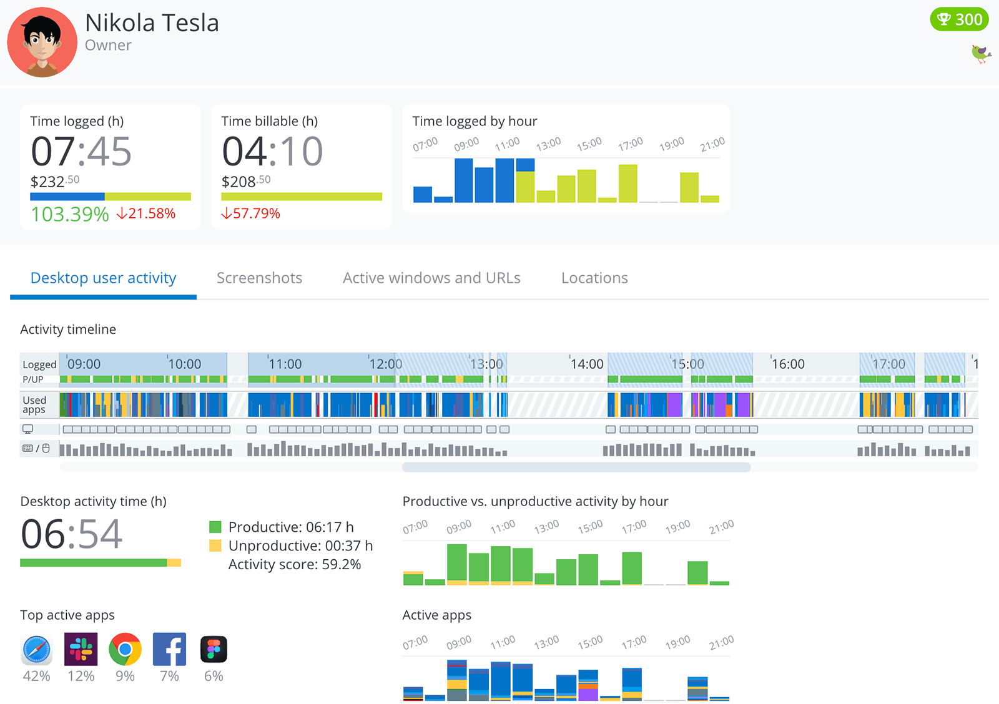Open the Locations tab
This screenshot has width=999, height=704.
[594, 278]
